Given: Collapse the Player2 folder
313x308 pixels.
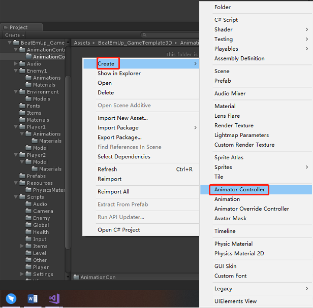Looking at the screenshot, I should [x=16, y=155].
